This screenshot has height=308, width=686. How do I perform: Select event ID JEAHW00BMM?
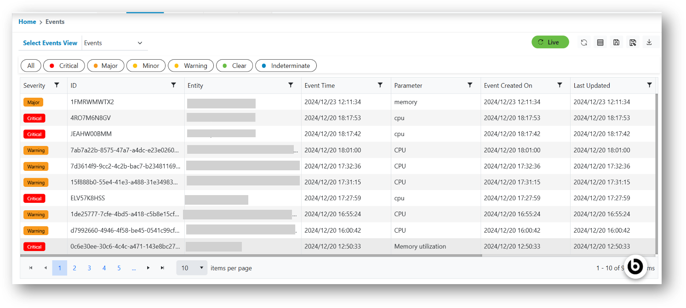pyautogui.click(x=91, y=134)
